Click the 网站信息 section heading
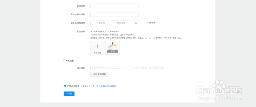The image size is (256, 107). point(70,61)
